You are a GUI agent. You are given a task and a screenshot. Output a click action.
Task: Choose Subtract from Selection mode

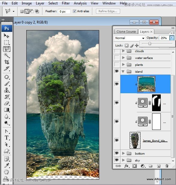(x=32, y=11)
